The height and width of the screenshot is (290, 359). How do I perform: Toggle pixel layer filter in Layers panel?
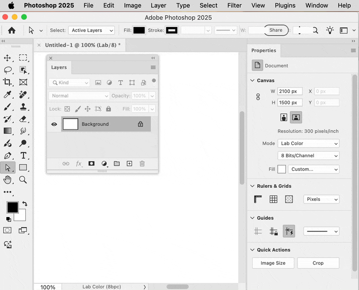point(98,82)
